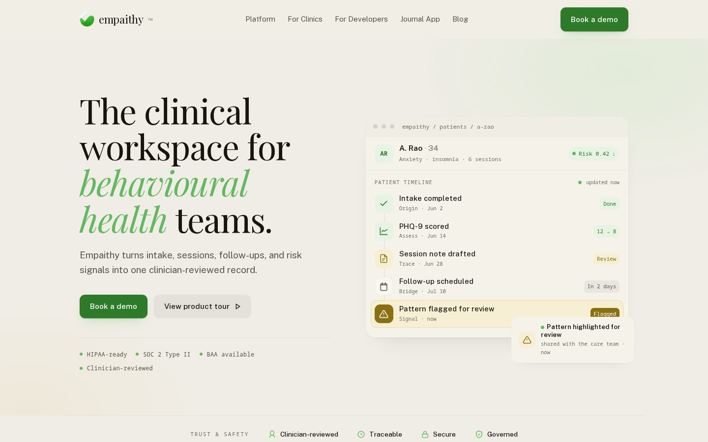Click PHQ-9 scored chart icon
This screenshot has height=442, width=708.
click(x=383, y=231)
